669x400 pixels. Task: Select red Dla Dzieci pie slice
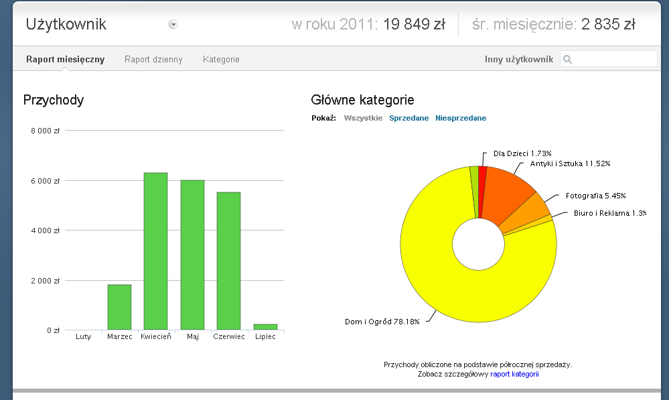(481, 191)
